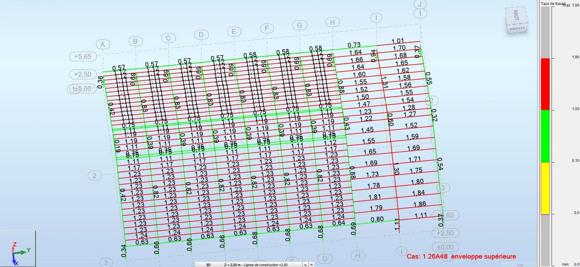This screenshot has width=580, height=267.
Task: Click the ratio value 1,84
Action: 418,193
